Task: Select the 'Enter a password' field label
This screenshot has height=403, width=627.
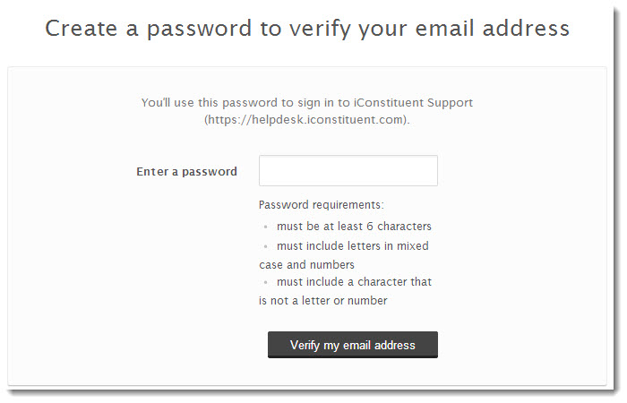Action: tap(186, 172)
